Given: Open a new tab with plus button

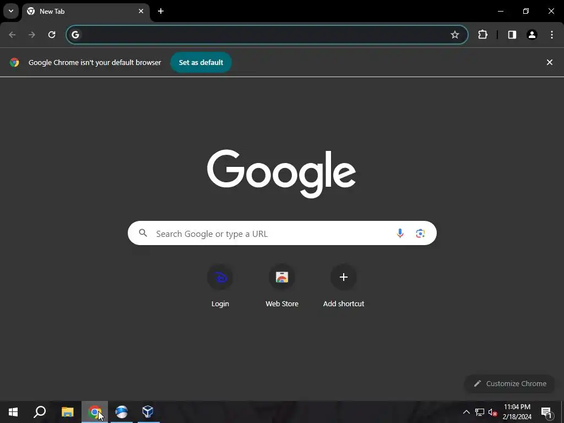Looking at the screenshot, I should (x=161, y=11).
